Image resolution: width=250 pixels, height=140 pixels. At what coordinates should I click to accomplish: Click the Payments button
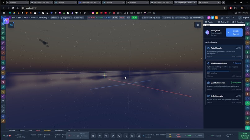pos(195,18)
